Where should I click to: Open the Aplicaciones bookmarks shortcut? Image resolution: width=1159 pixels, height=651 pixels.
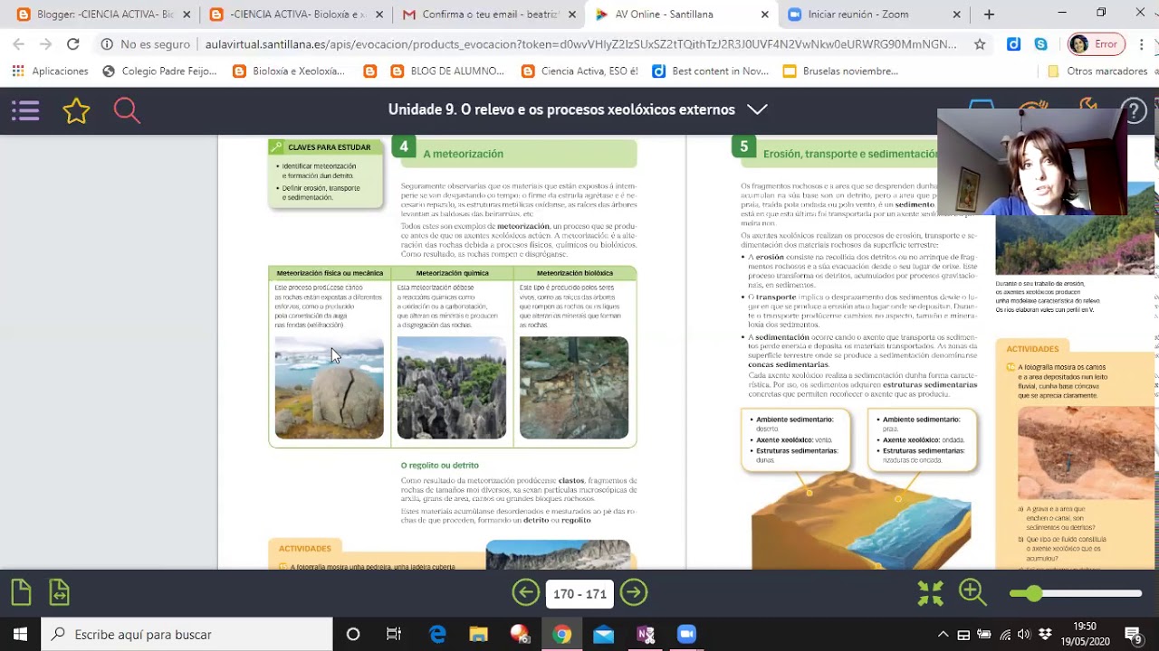[x=51, y=71]
